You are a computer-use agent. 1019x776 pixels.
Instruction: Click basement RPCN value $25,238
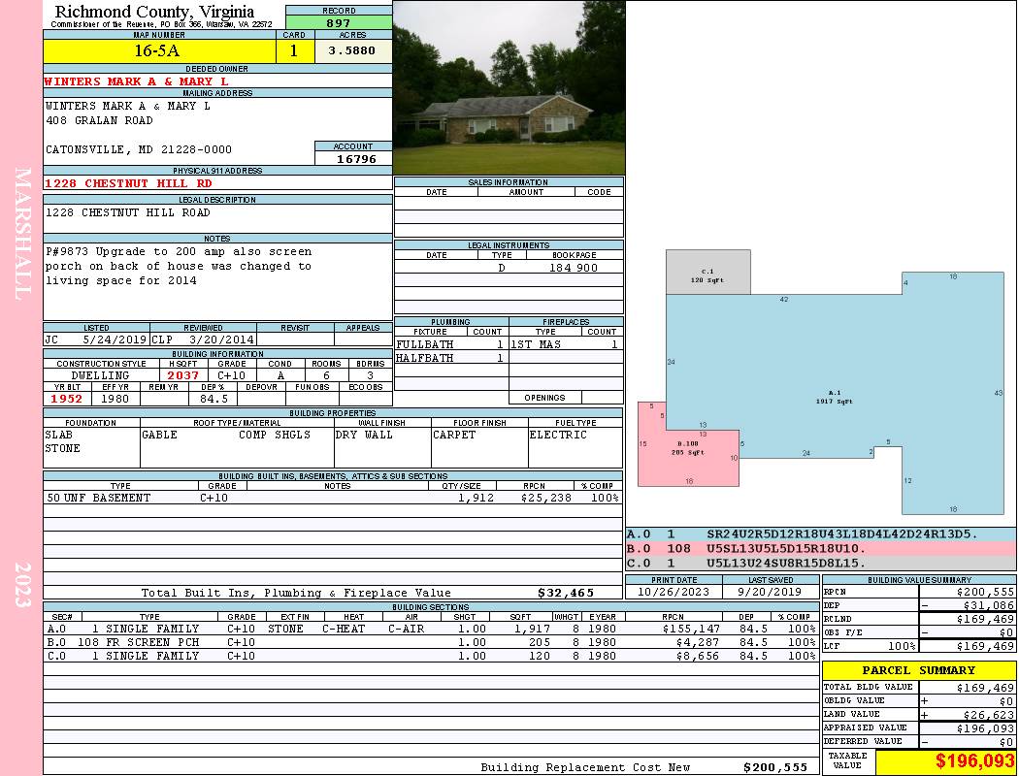click(x=545, y=498)
